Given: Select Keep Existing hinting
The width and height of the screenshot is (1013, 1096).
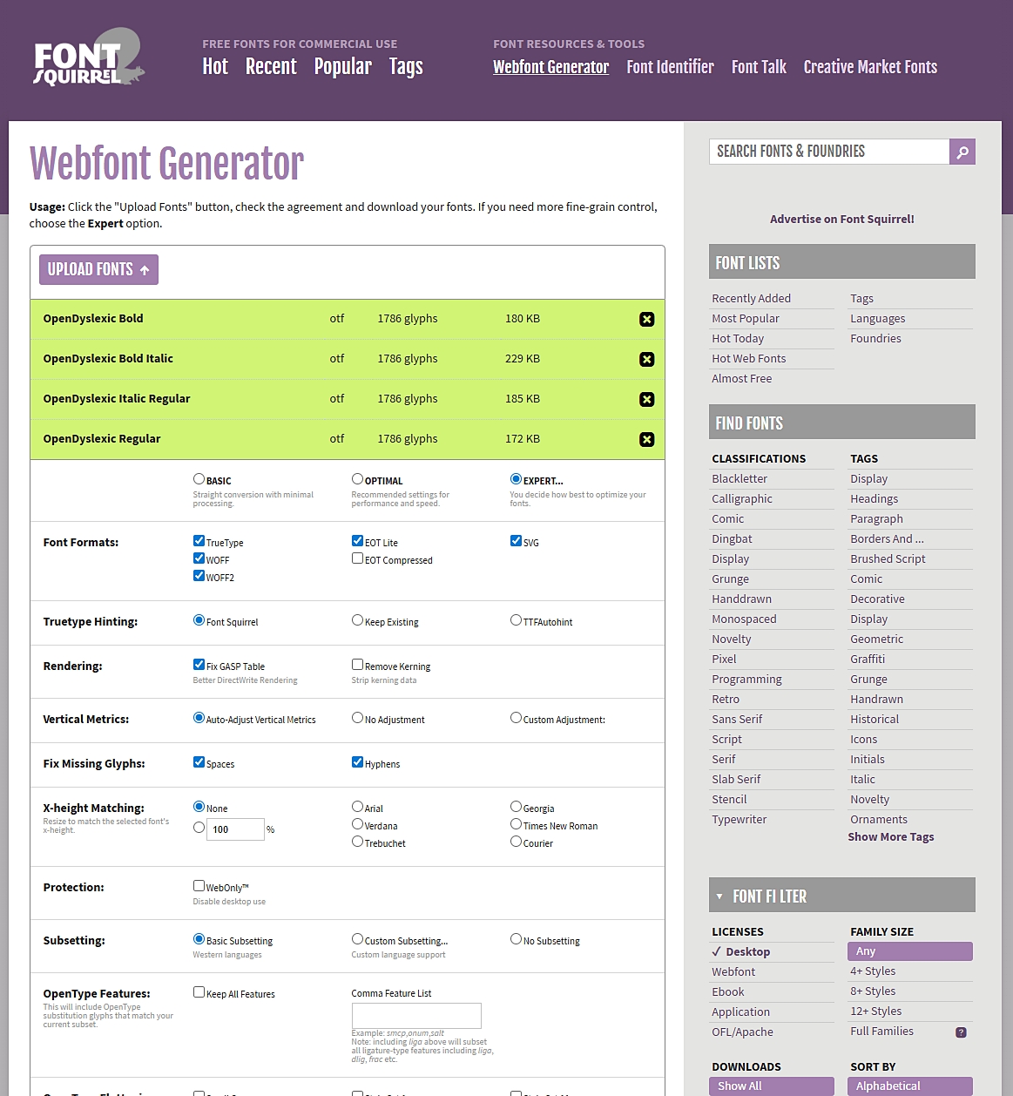Looking at the screenshot, I should (x=357, y=620).
